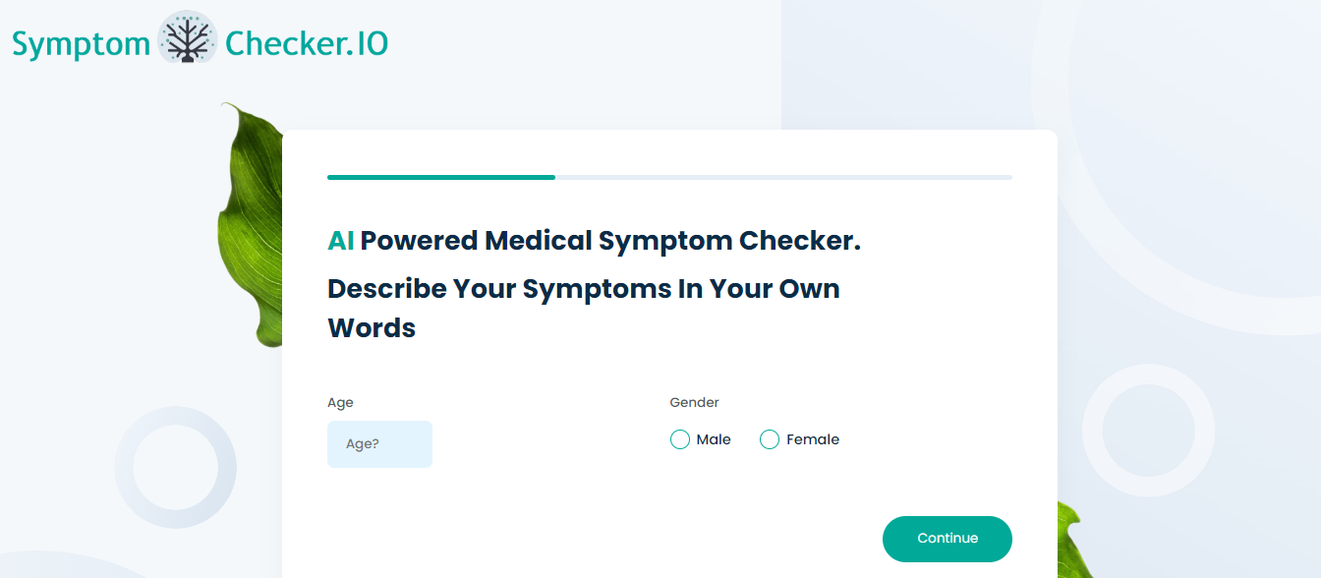Click the unfilled gray progress bar section
This screenshot has height=578, width=1321.
click(786, 177)
